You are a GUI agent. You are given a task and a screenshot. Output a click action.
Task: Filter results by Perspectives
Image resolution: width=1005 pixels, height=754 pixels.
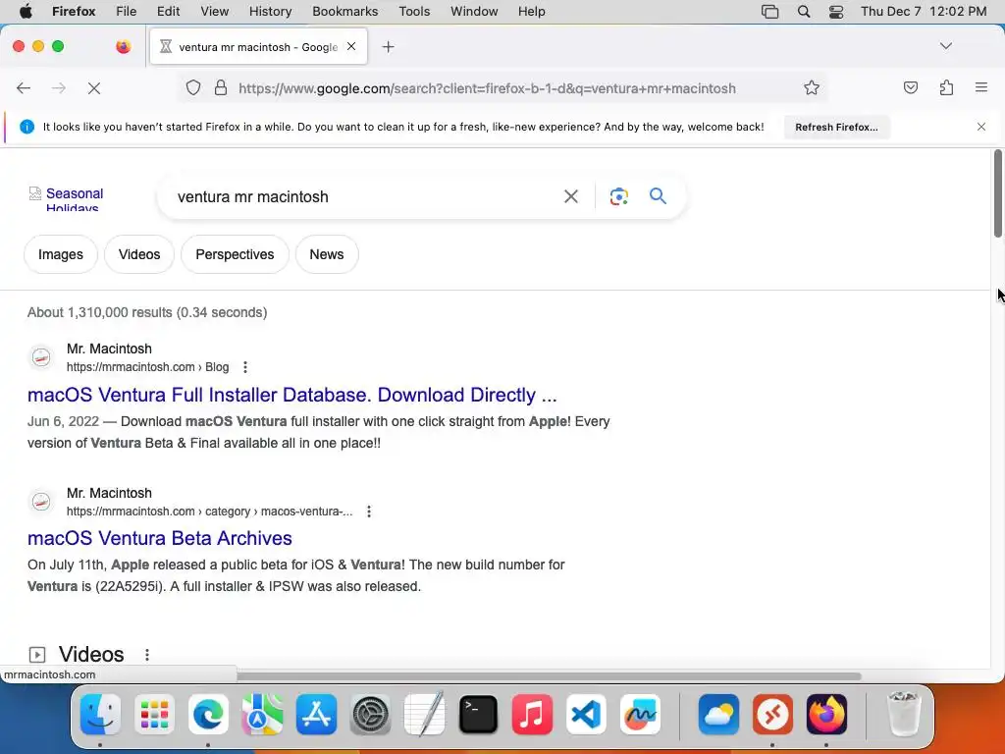pos(235,254)
